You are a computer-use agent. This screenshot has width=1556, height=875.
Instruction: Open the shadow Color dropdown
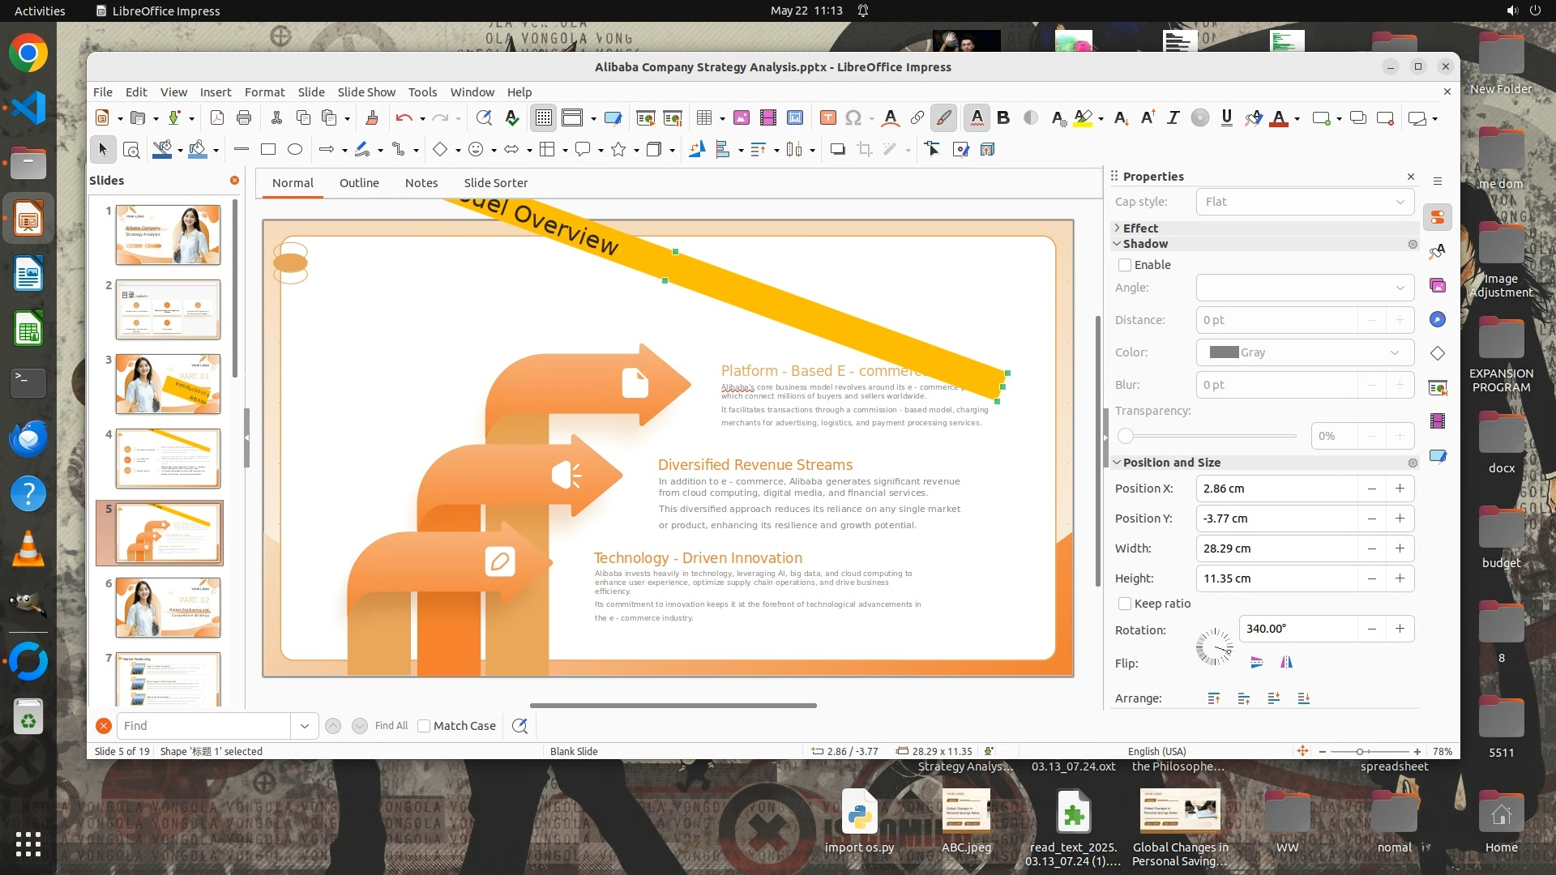(1305, 352)
